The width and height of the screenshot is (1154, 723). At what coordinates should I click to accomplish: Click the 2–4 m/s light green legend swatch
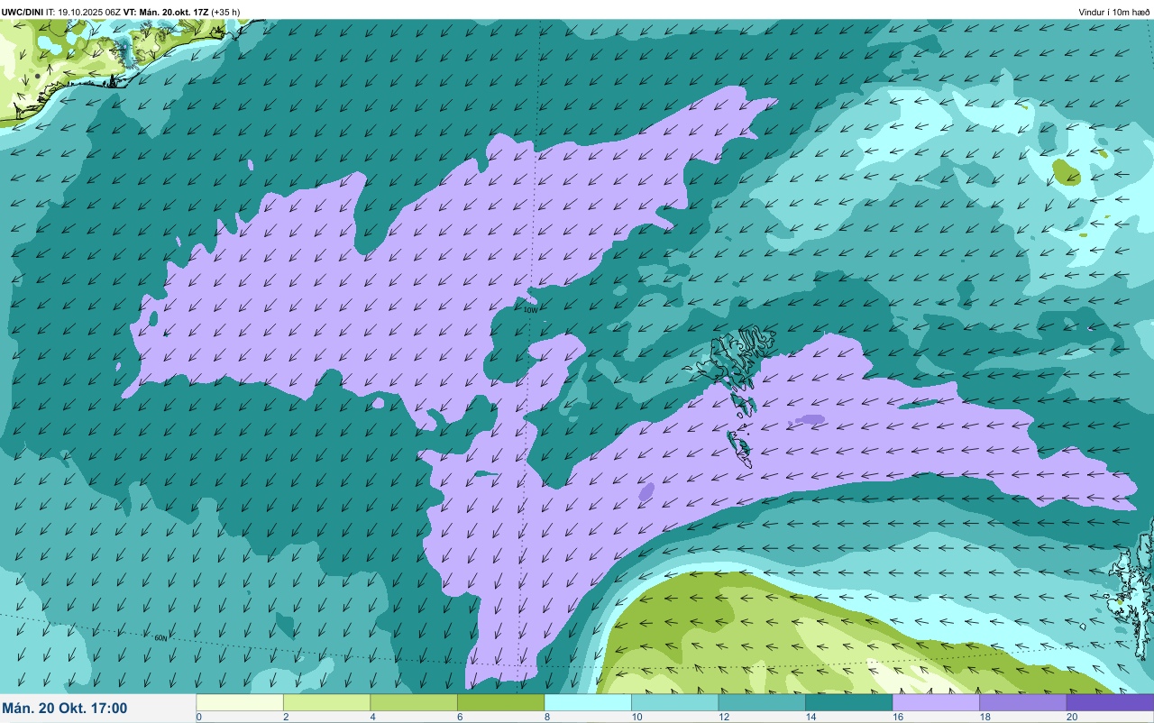326,702
